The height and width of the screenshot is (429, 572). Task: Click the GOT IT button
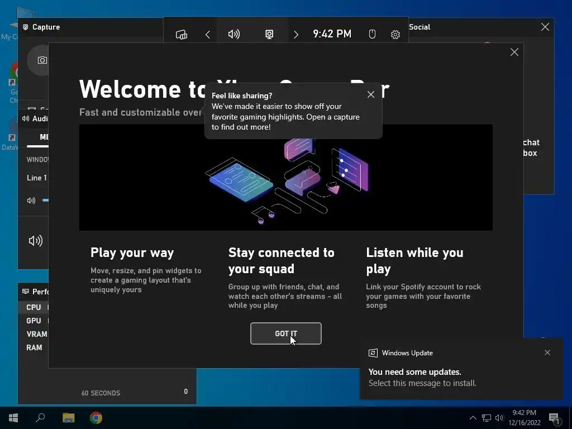[x=285, y=333]
